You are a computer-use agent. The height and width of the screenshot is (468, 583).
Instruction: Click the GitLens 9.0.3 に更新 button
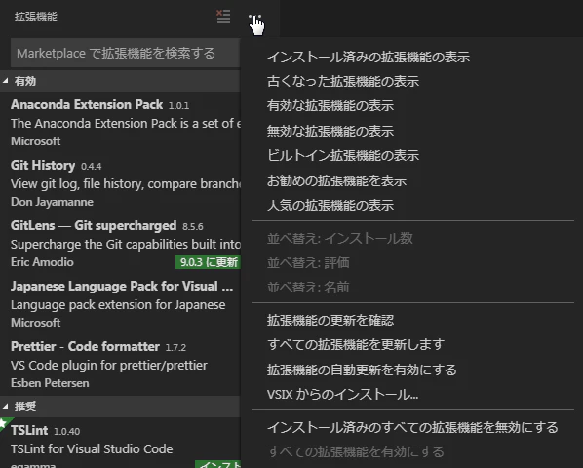[x=209, y=262]
